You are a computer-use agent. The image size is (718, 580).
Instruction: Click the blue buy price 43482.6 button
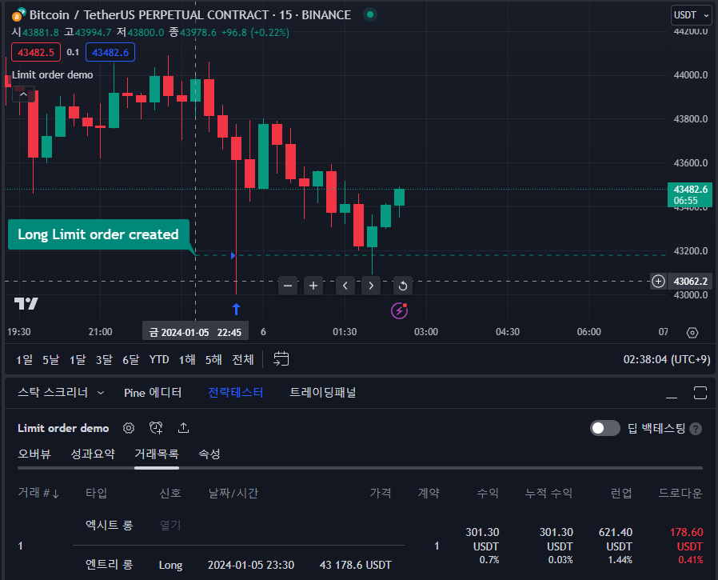pyautogui.click(x=110, y=52)
